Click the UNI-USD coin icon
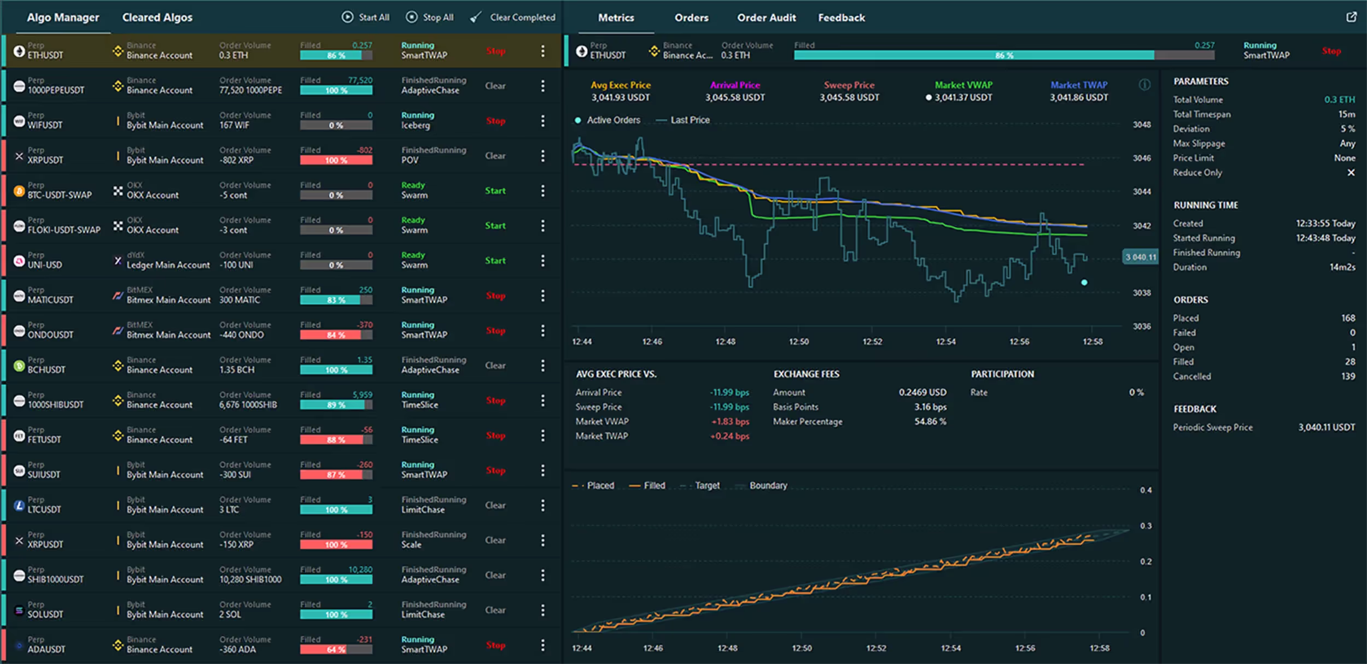Image resolution: width=1367 pixels, height=664 pixels. point(19,261)
